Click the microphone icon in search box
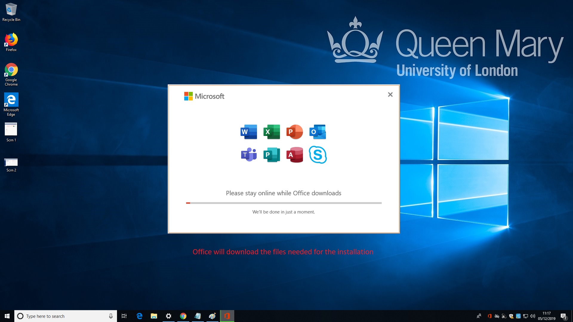Viewport: 573px width, 322px height. click(x=111, y=316)
